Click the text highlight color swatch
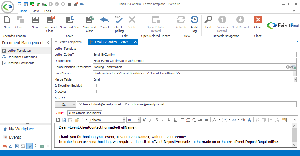The height and width of the screenshot is (156, 300). click(x=225, y=120)
